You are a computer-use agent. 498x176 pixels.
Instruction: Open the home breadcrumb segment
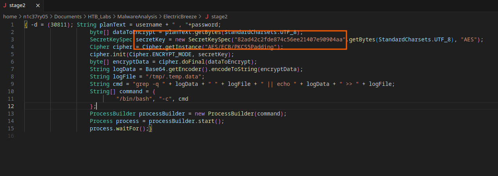coord(10,16)
